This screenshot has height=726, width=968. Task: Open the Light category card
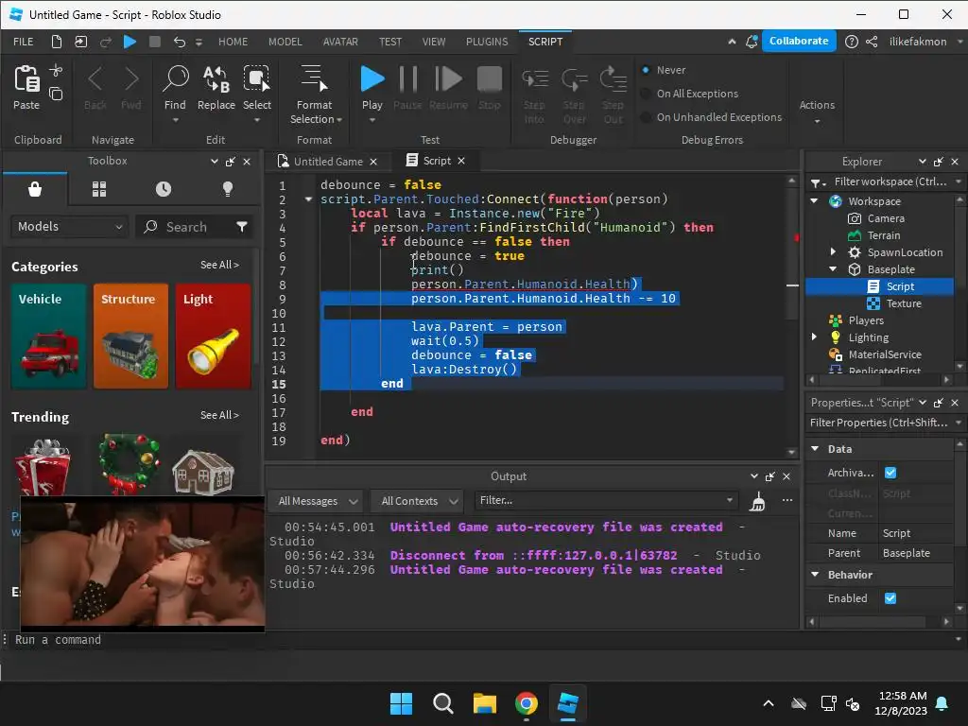click(x=213, y=337)
